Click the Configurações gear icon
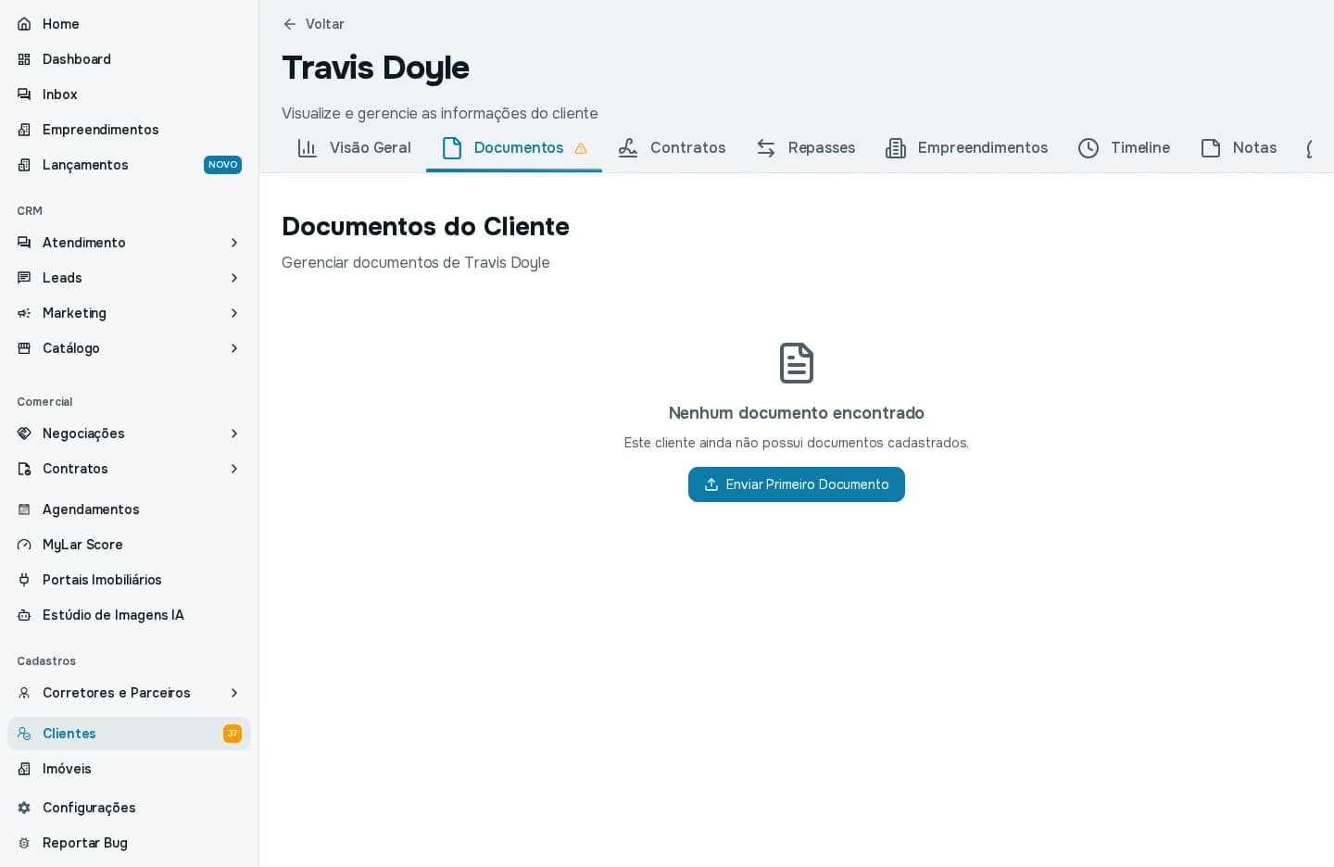 click(x=24, y=808)
